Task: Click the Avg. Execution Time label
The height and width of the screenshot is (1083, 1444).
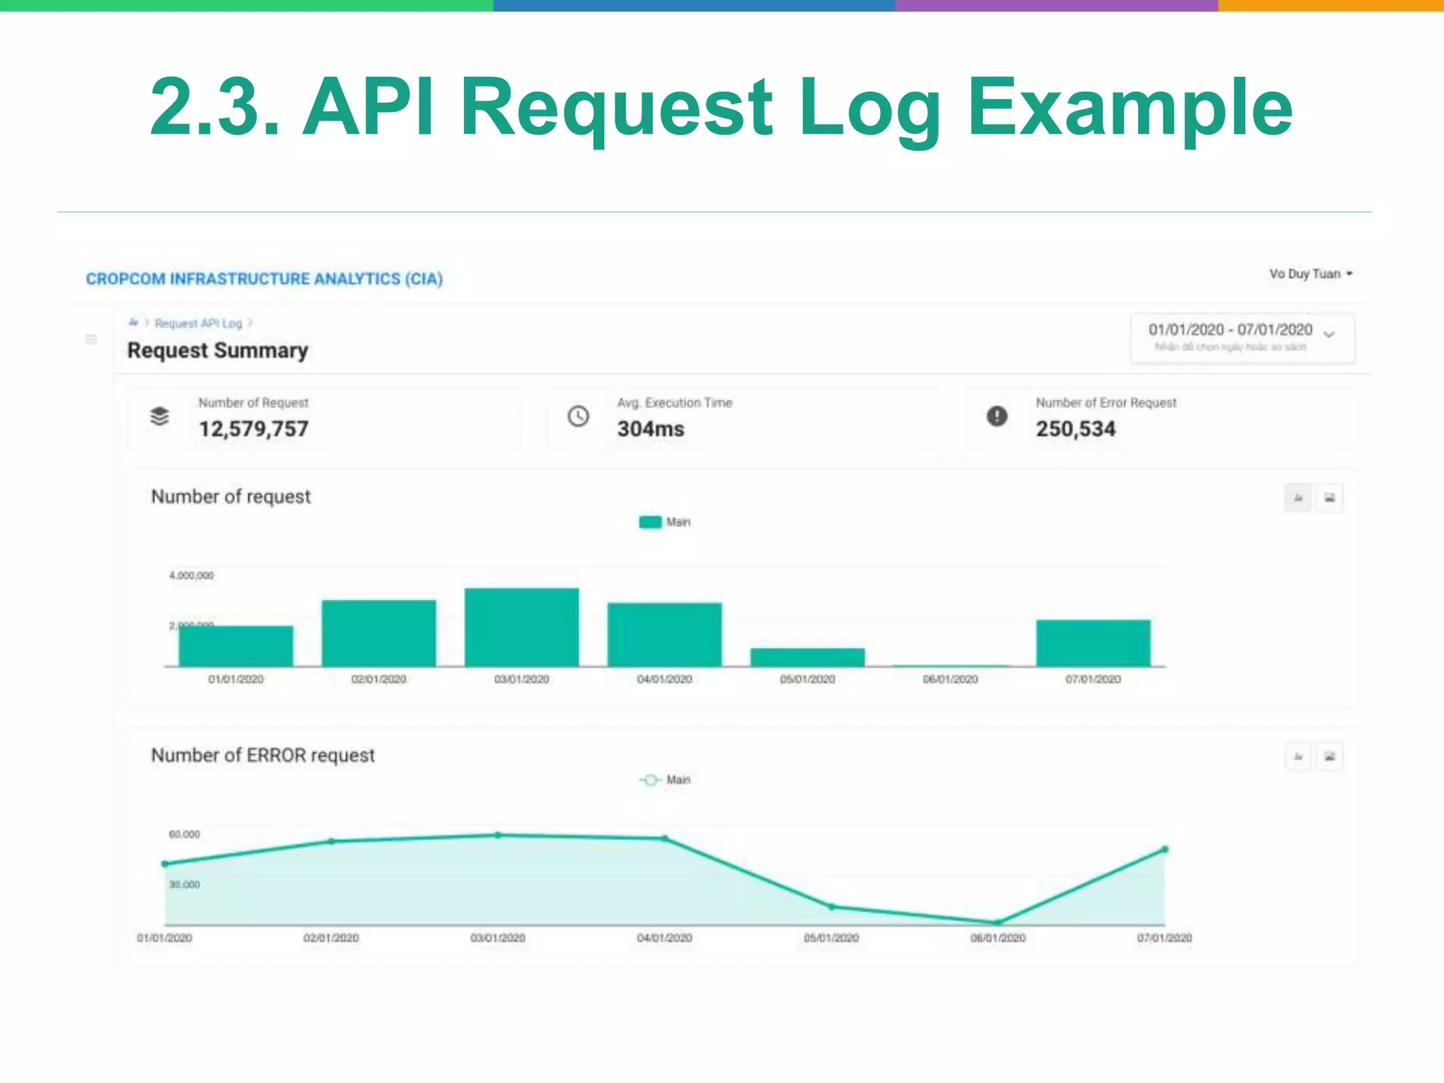Action: click(675, 403)
